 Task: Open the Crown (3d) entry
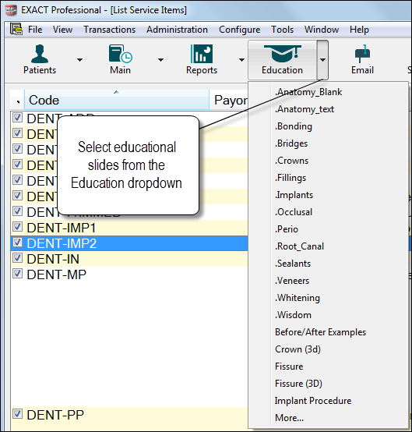pyautogui.click(x=298, y=349)
